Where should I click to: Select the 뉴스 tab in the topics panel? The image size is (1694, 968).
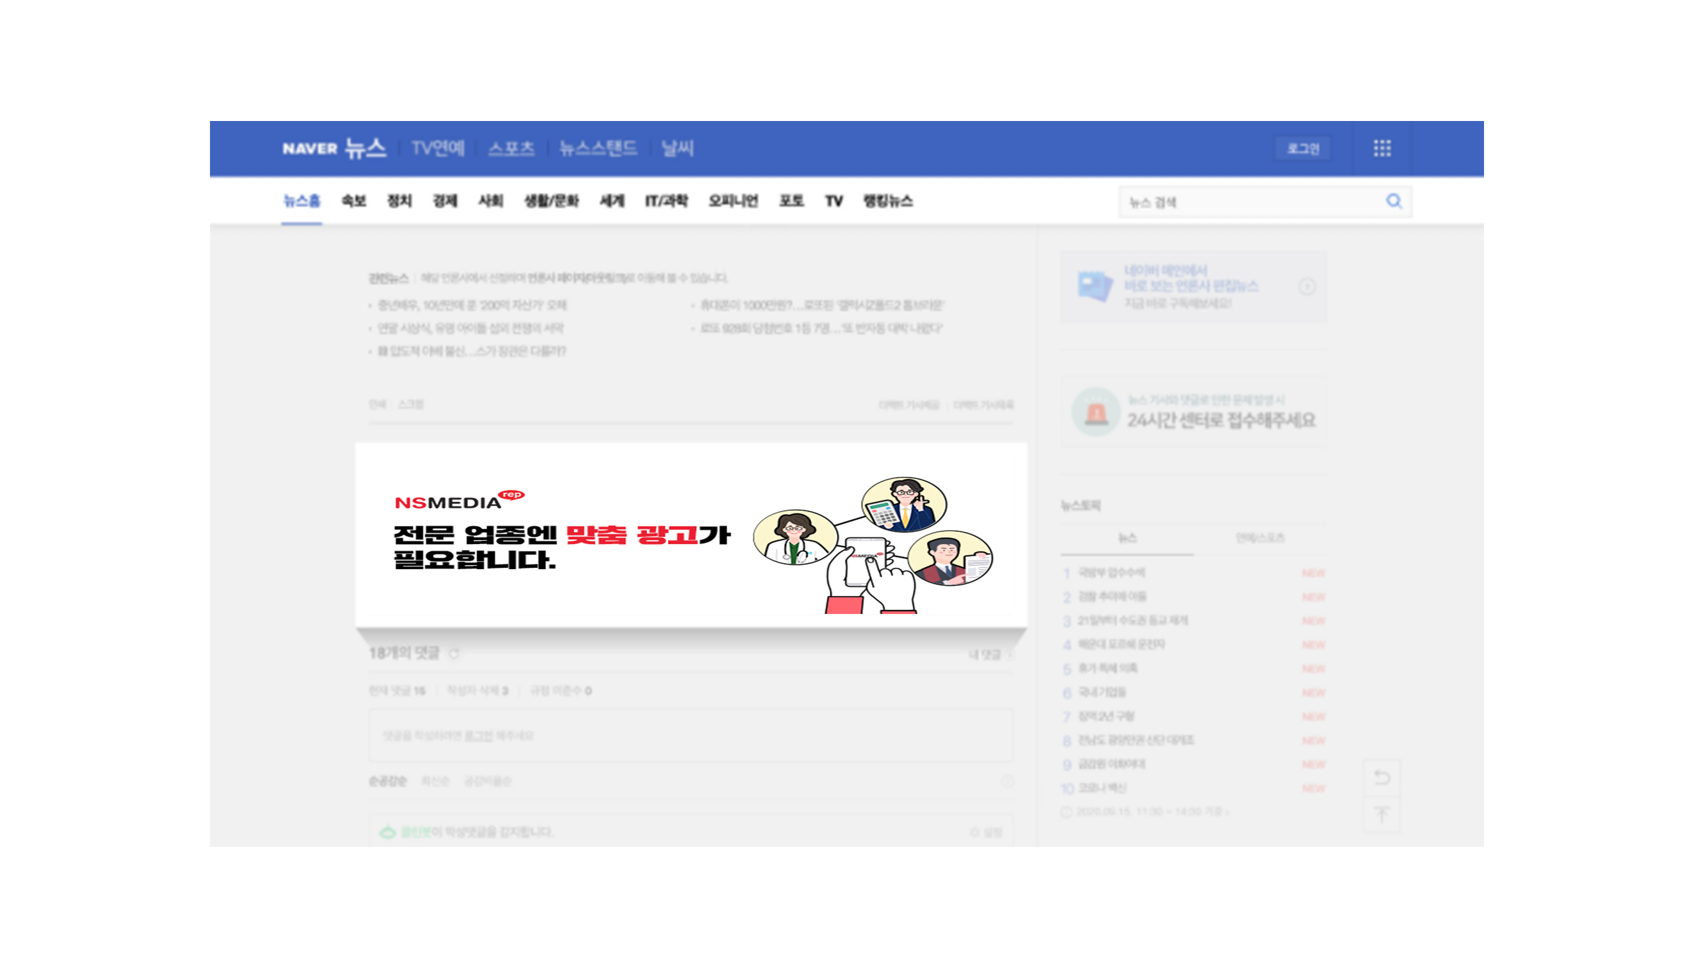pos(1127,538)
